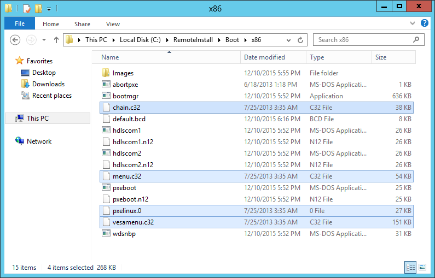Go up one folder level
This screenshot has height=278, width=435.
[x=56, y=40]
